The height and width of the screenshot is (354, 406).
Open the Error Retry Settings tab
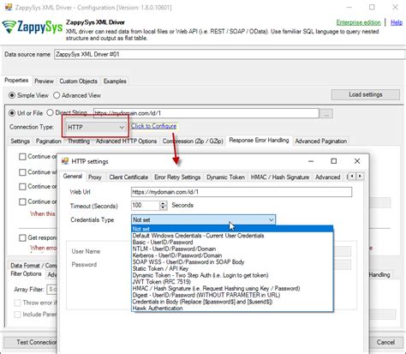click(x=177, y=177)
